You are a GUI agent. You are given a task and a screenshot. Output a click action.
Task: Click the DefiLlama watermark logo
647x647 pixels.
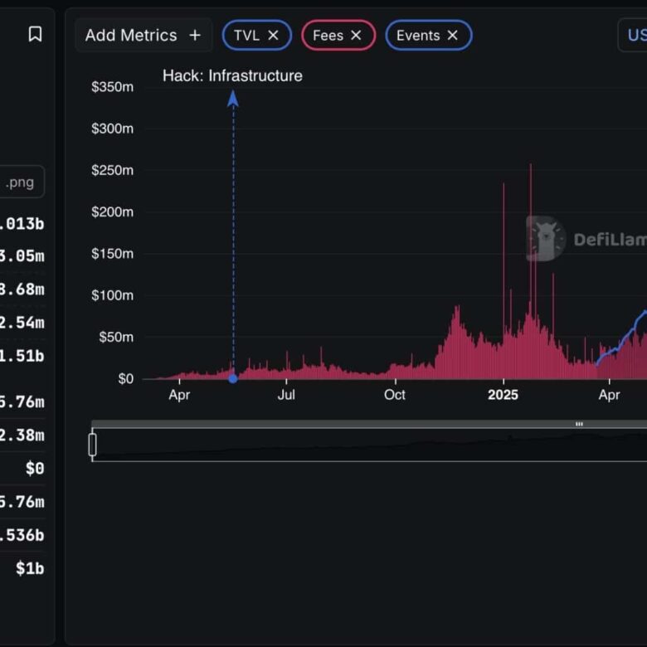click(545, 239)
